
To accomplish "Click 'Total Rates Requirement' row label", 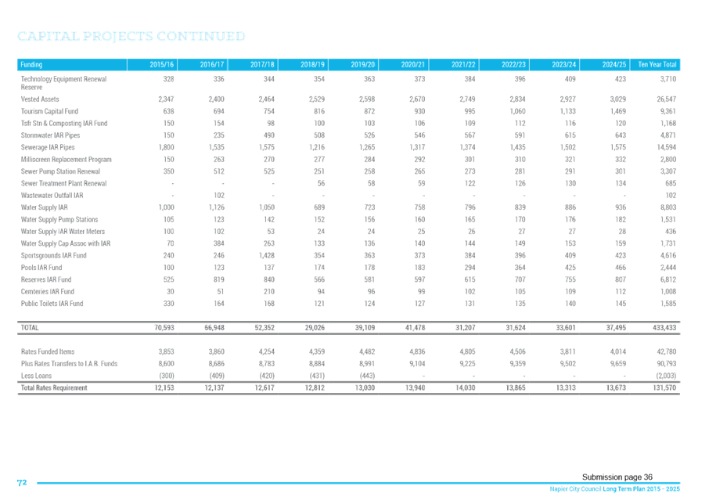I will pyautogui.click(x=54, y=387).
